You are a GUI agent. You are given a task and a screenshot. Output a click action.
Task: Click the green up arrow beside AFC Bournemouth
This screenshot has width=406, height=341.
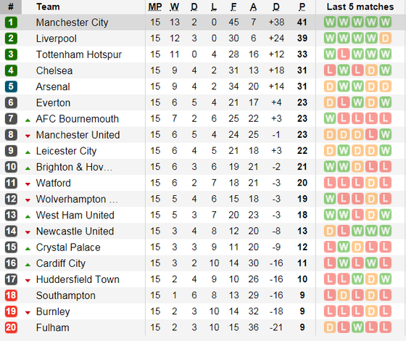(28, 120)
